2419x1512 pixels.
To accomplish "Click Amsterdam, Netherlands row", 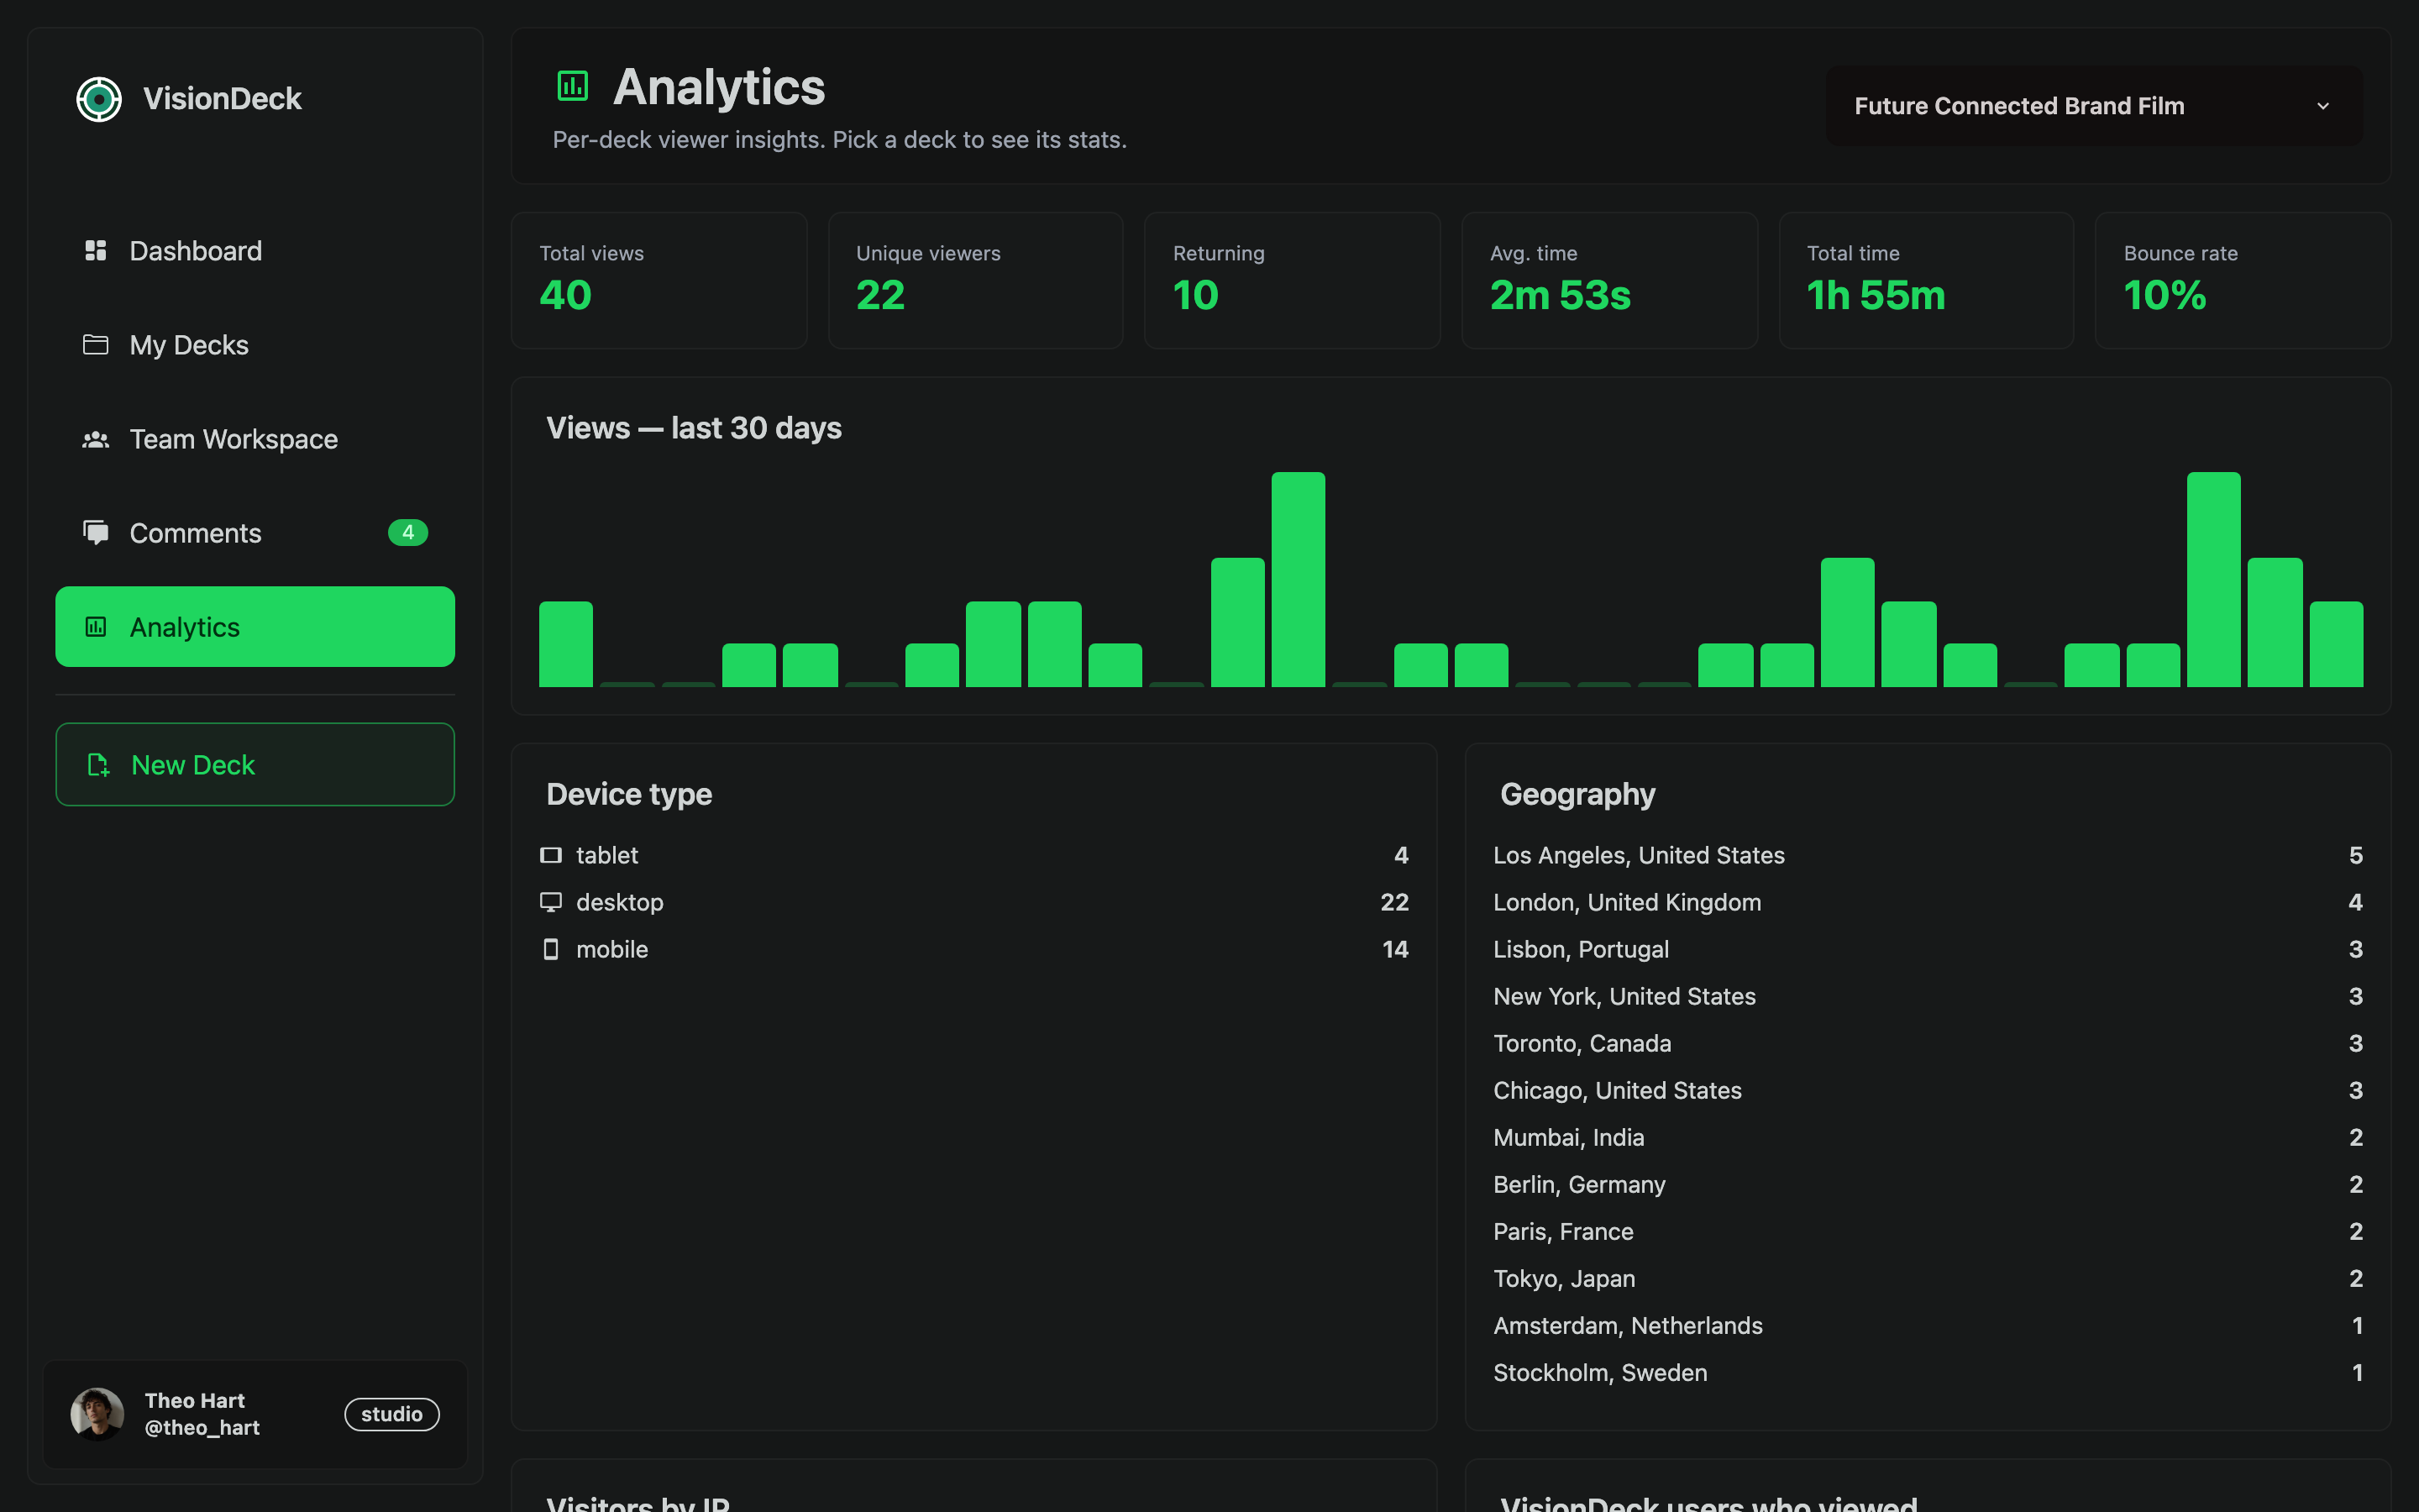I will pos(1927,1325).
